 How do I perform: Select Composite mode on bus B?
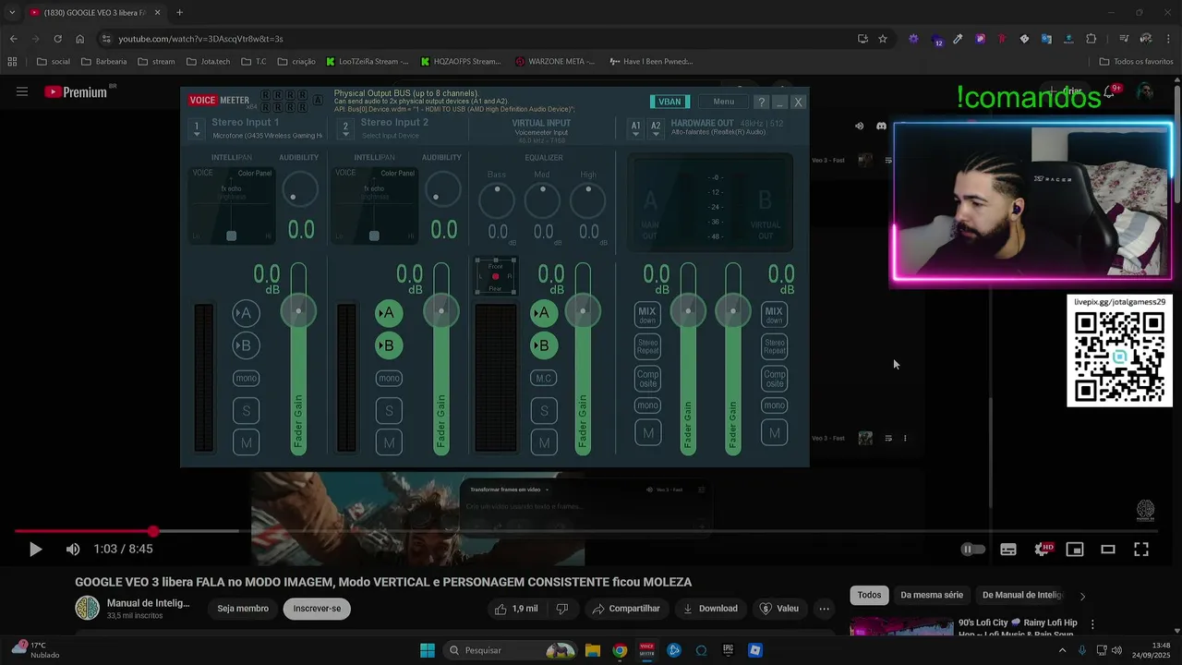point(774,378)
